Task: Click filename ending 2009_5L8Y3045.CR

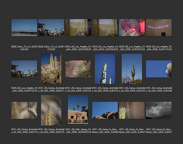Action: click(132, 48)
